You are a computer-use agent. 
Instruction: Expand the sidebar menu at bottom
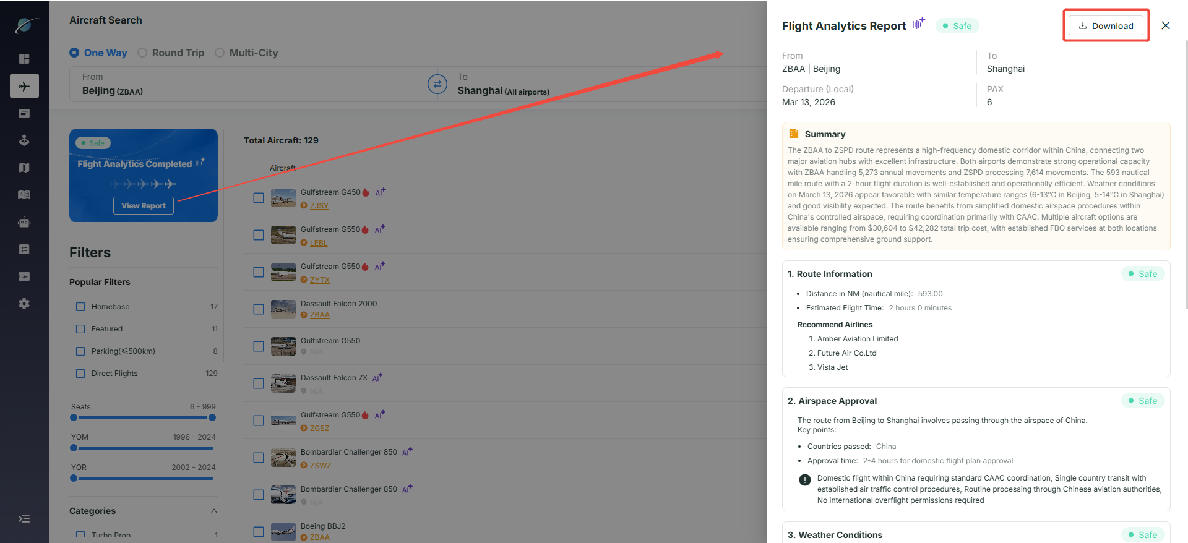(24, 519)
